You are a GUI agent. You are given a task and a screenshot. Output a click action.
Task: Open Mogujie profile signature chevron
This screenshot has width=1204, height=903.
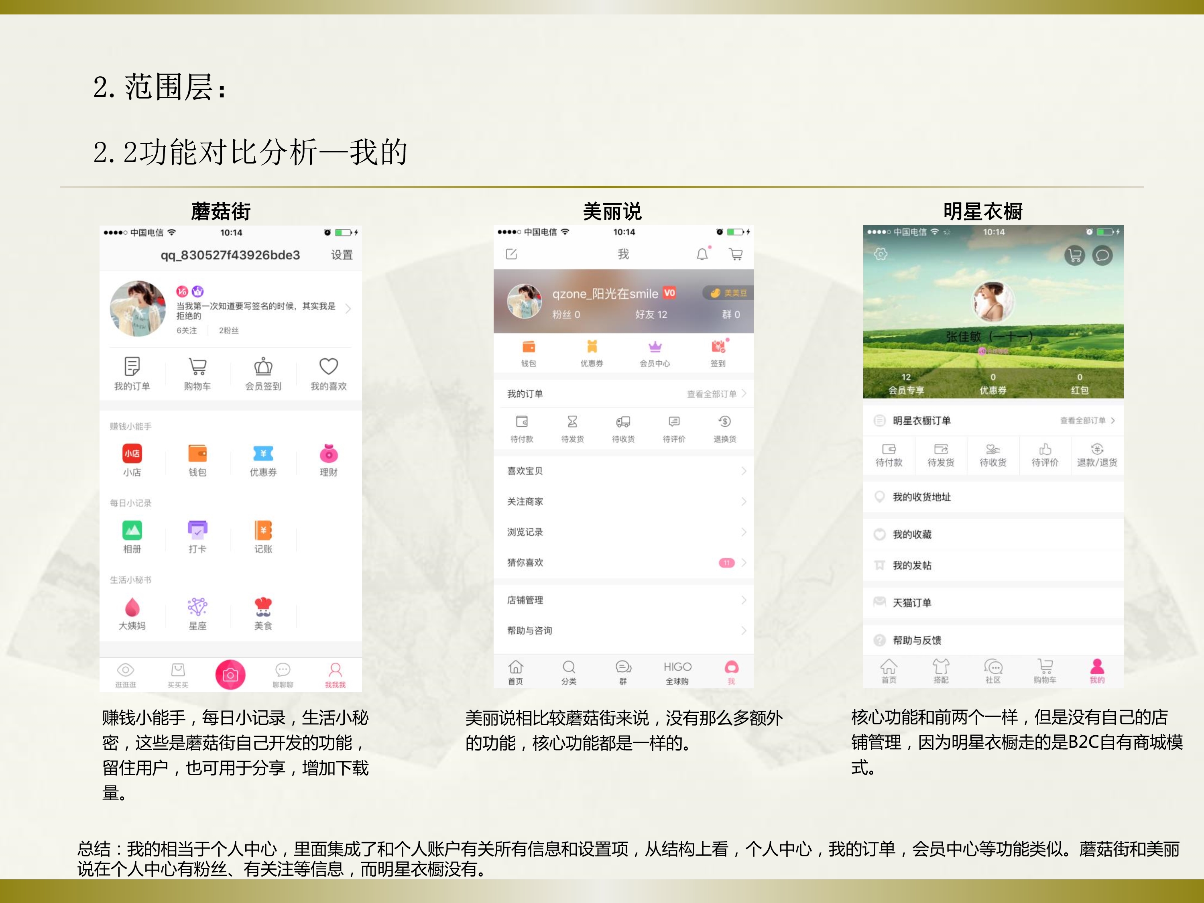pos(348,309)
